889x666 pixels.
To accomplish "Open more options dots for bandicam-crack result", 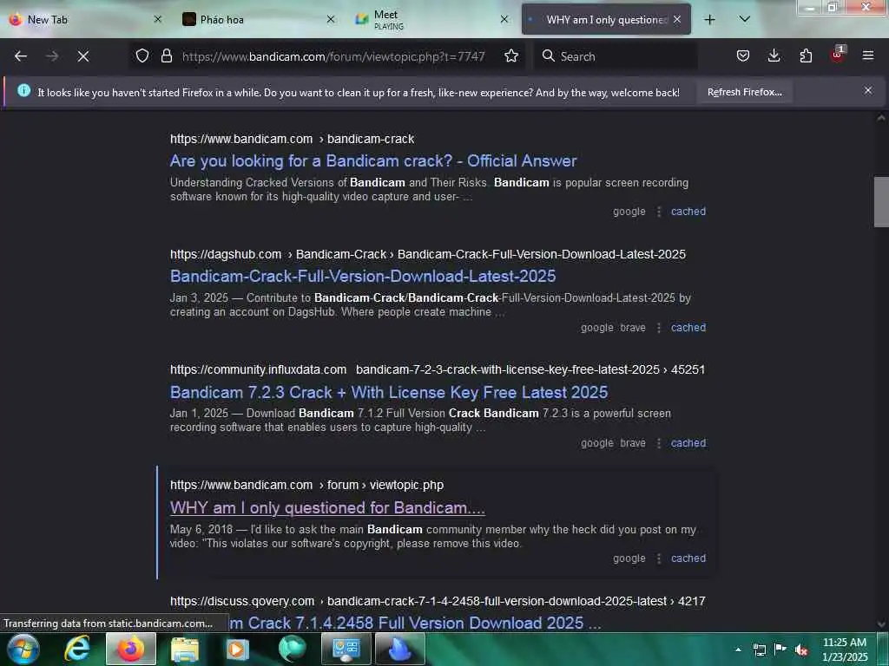I will (x=659, y=212).
